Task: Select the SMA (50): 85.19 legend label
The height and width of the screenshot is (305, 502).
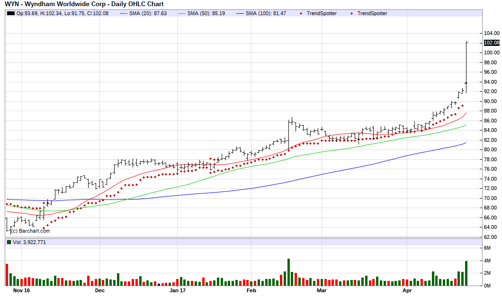Action: (206, 13)
